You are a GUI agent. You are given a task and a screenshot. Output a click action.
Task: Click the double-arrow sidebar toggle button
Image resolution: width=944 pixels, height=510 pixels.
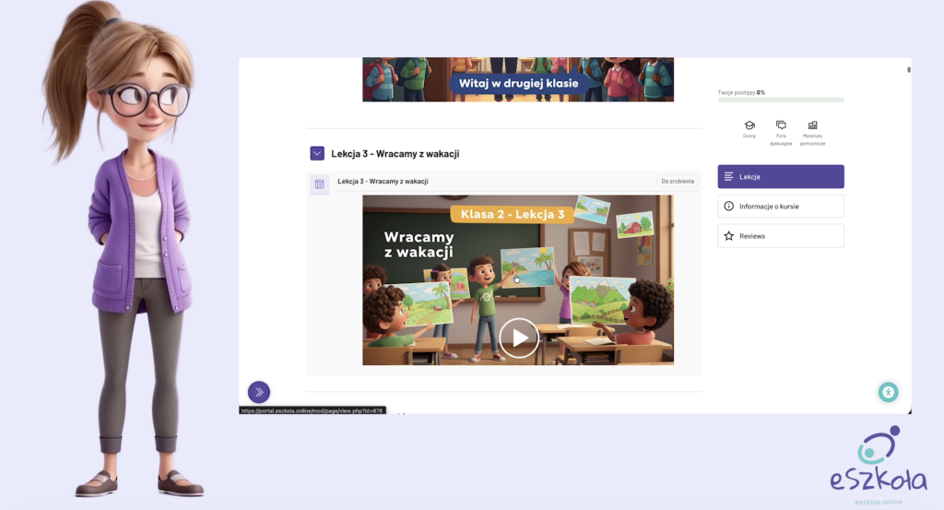tap(259, 392)
